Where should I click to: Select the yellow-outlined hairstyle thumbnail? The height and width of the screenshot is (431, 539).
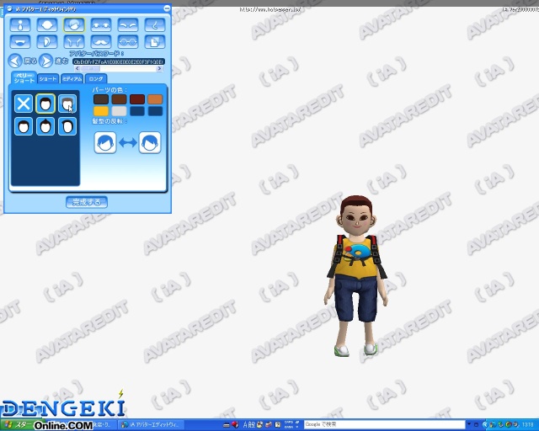click(x=45, y=103)
